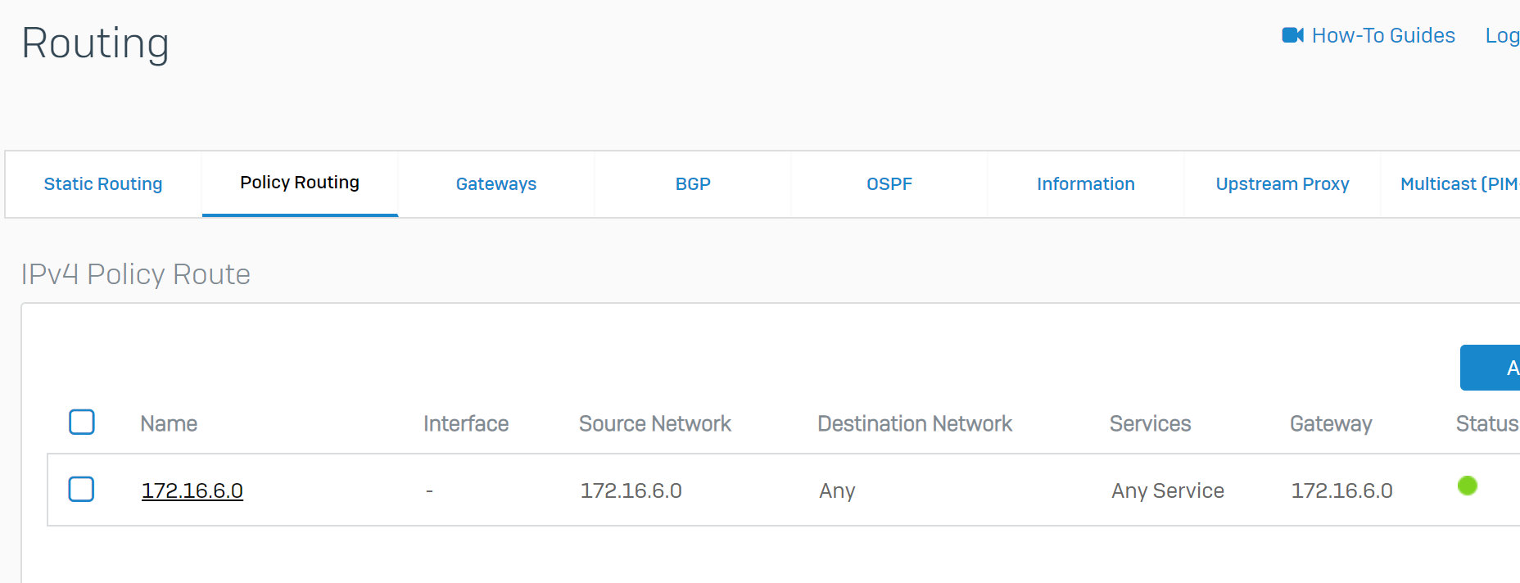Screen dimensions: 1520x583
Task: Open the Gateways tab
Action: (496, 184)
